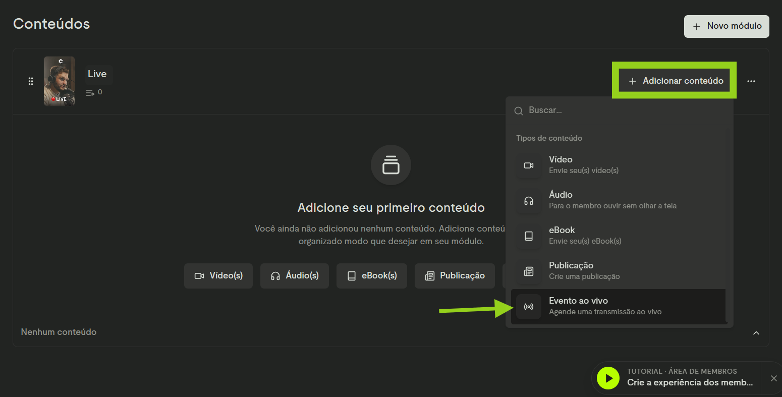782x397 pixels.
Task: Collapse the module with the chevron arrow
Action: 756,333
